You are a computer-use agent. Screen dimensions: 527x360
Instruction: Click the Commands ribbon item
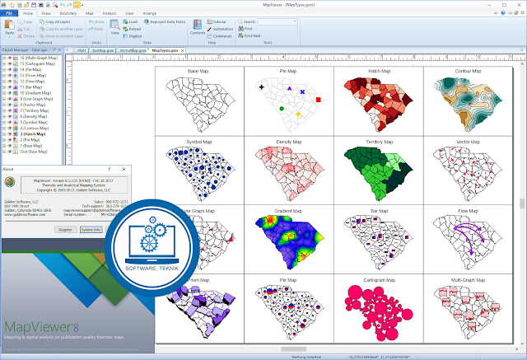pos(220,36)
